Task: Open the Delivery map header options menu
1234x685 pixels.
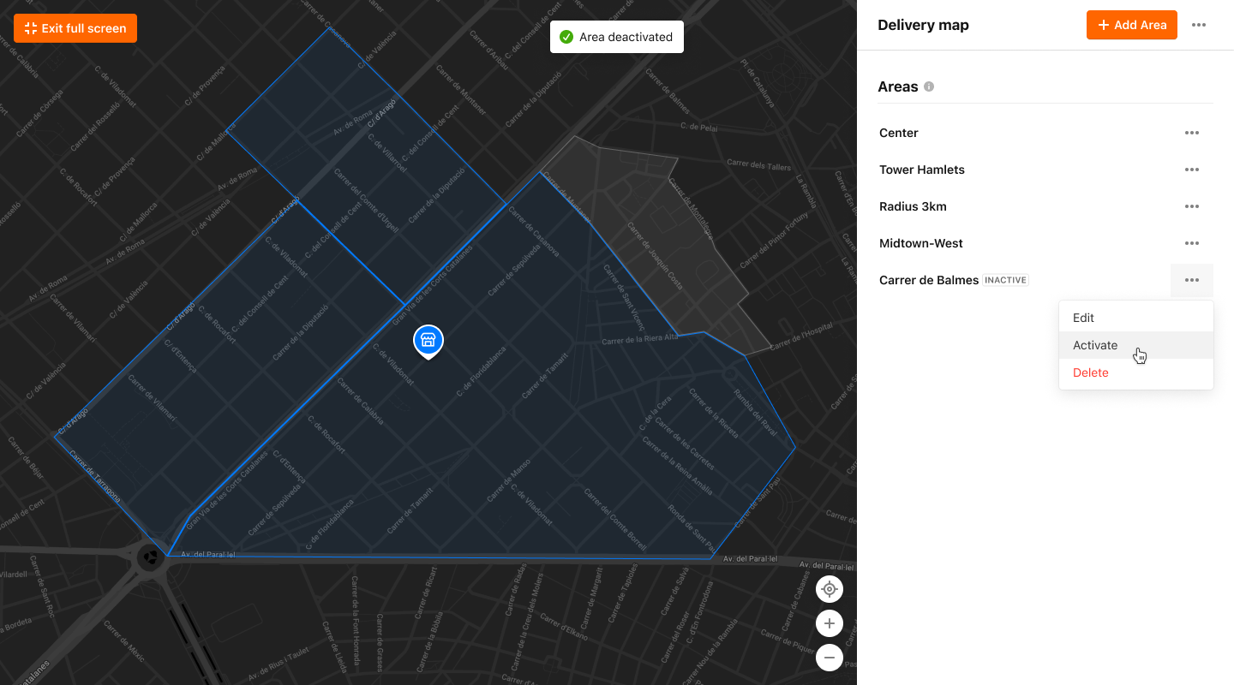Action: pos(1199,25)
